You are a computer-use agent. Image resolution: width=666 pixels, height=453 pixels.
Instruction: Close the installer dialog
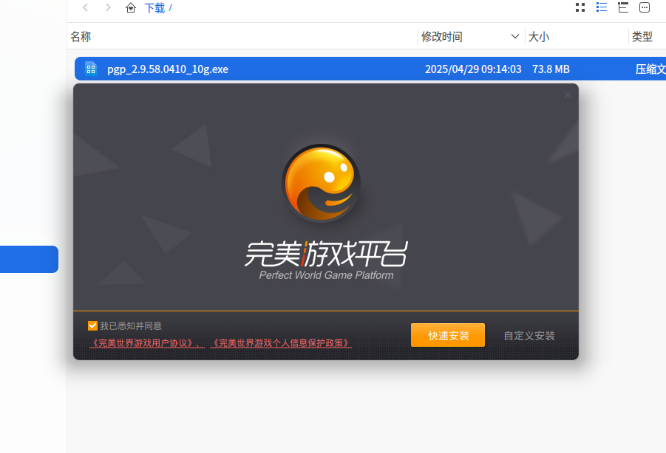568,94
